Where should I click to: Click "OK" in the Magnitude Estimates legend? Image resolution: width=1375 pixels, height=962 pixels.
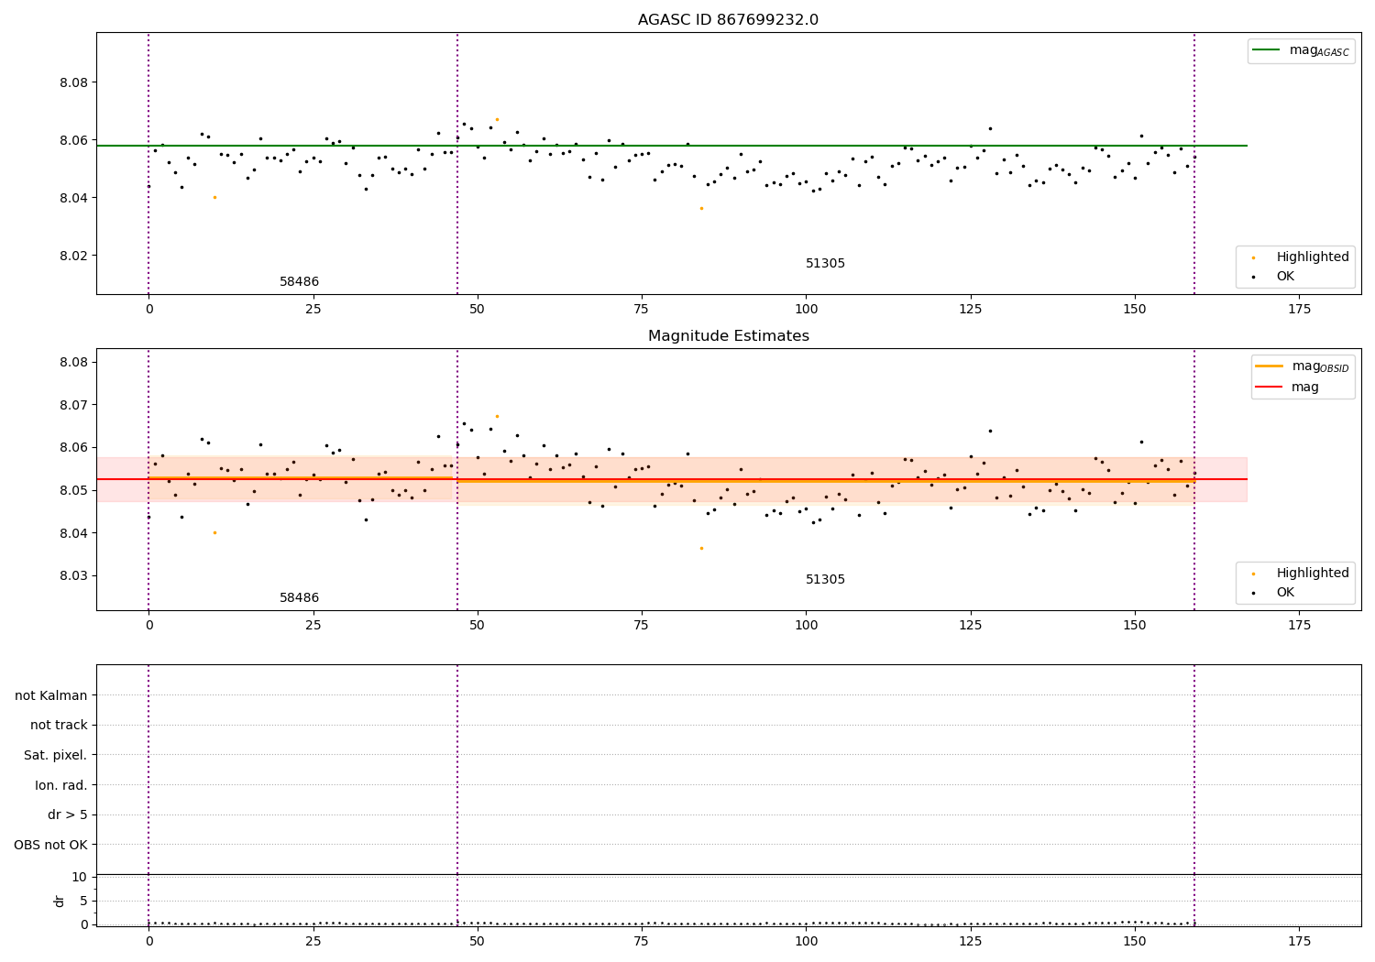(1285, 593)
